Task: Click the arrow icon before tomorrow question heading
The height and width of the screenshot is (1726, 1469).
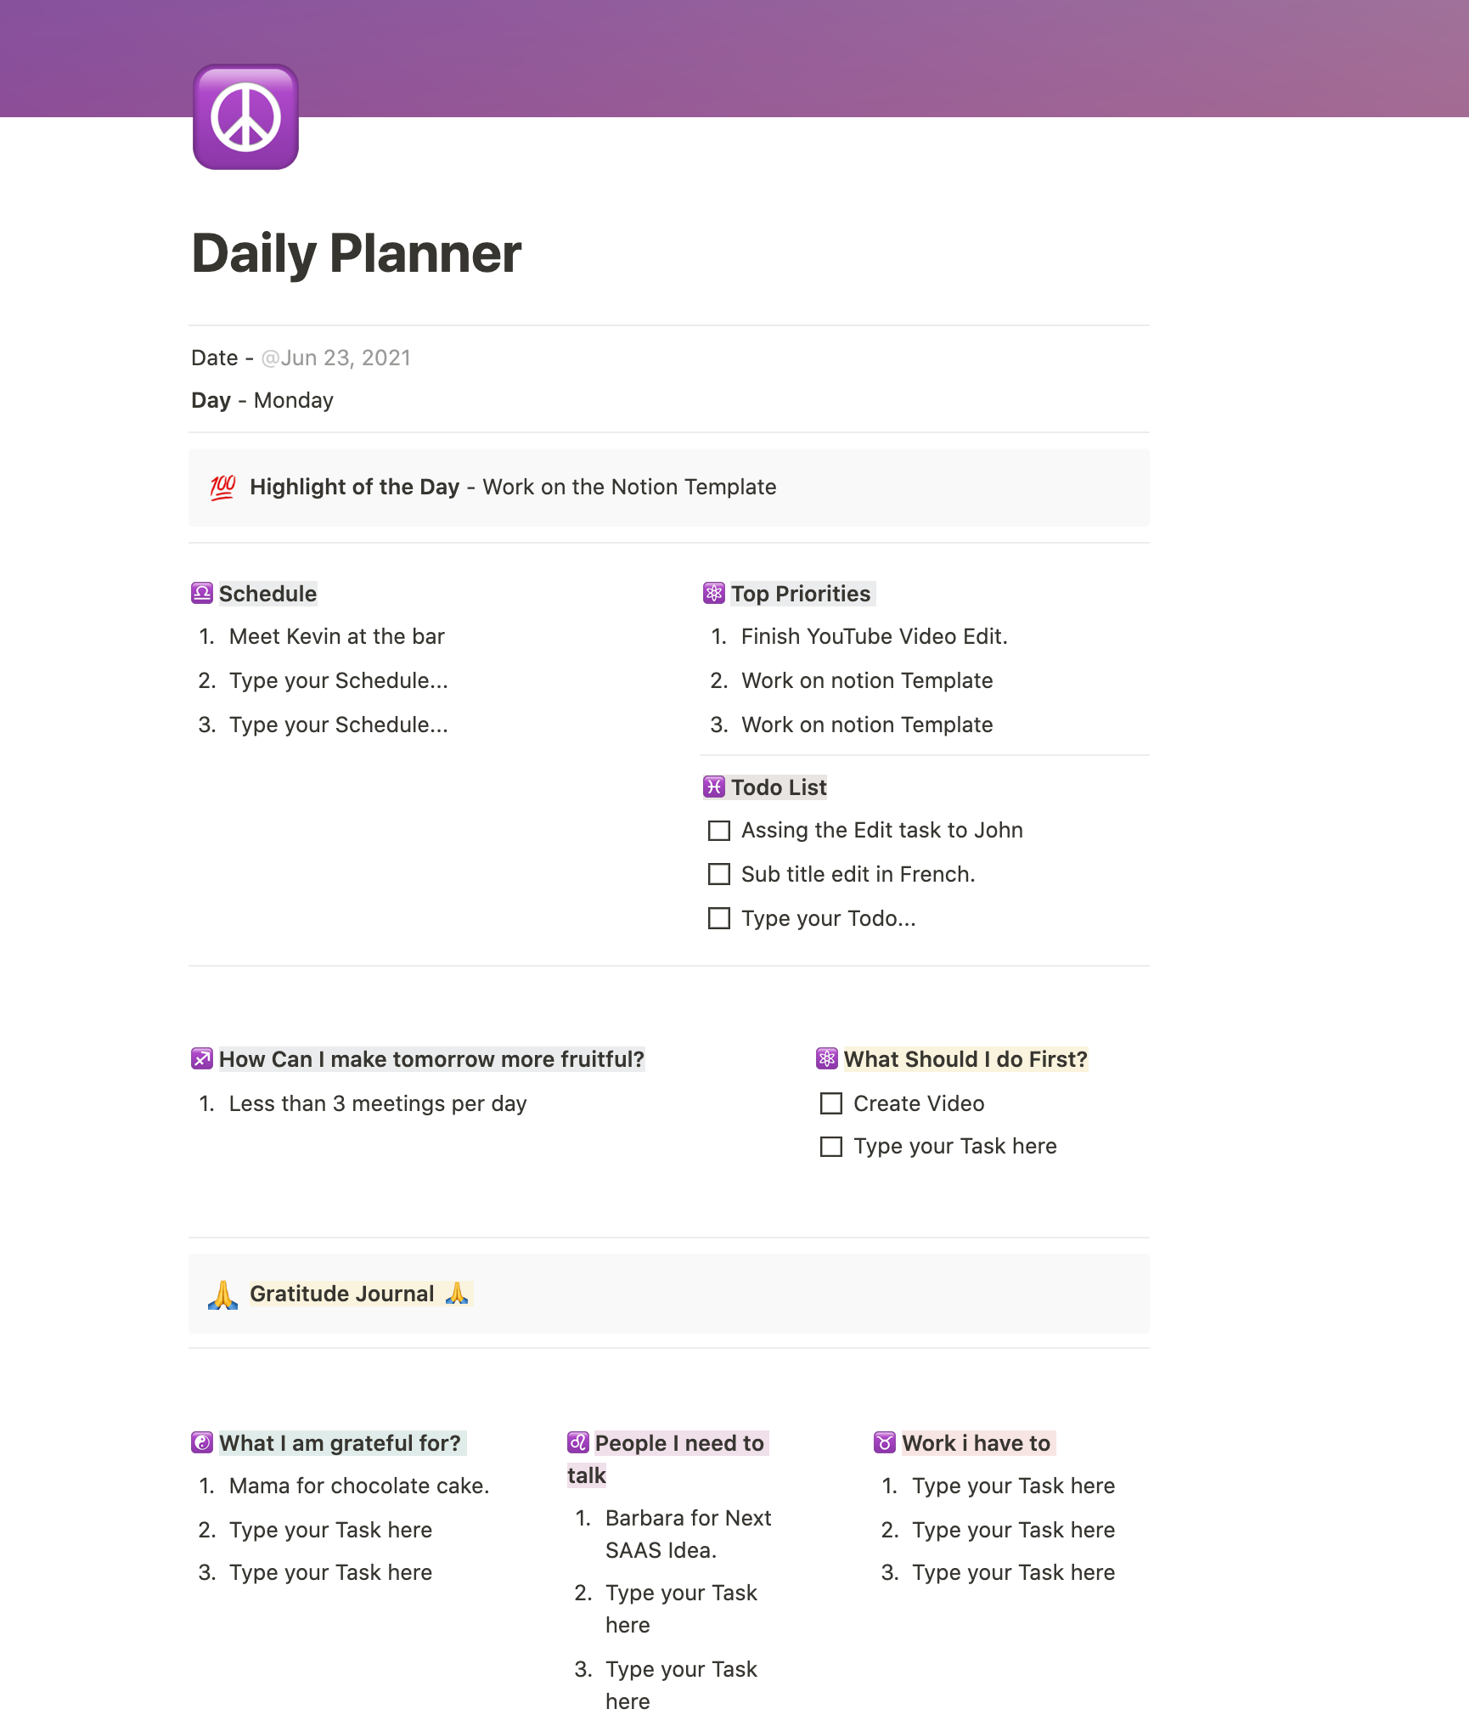Action: [x=201, y=1059]
